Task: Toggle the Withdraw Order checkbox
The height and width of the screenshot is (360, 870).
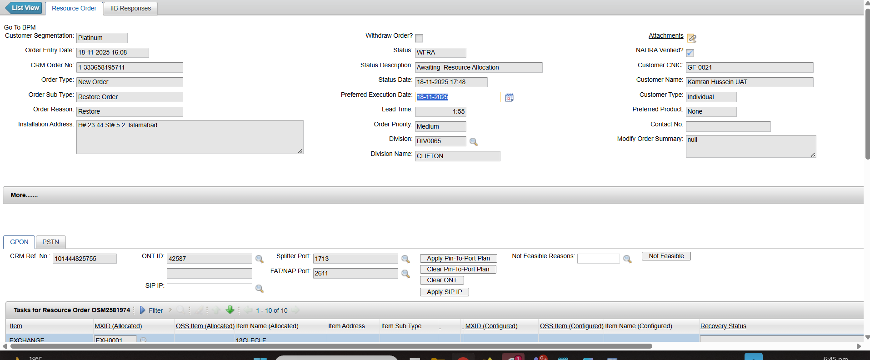Action: (419, 38)
